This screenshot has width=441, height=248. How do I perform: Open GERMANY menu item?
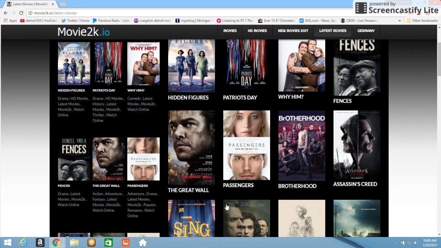tap(366, 31)
